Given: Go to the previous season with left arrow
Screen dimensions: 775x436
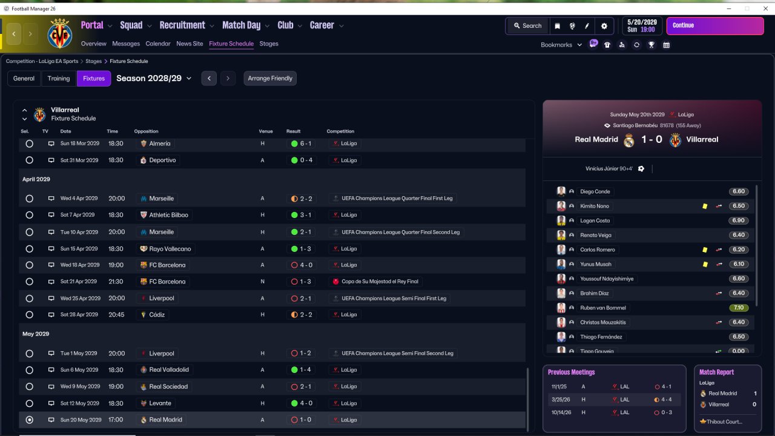Looking at the screenshot, I should point(209,78).
